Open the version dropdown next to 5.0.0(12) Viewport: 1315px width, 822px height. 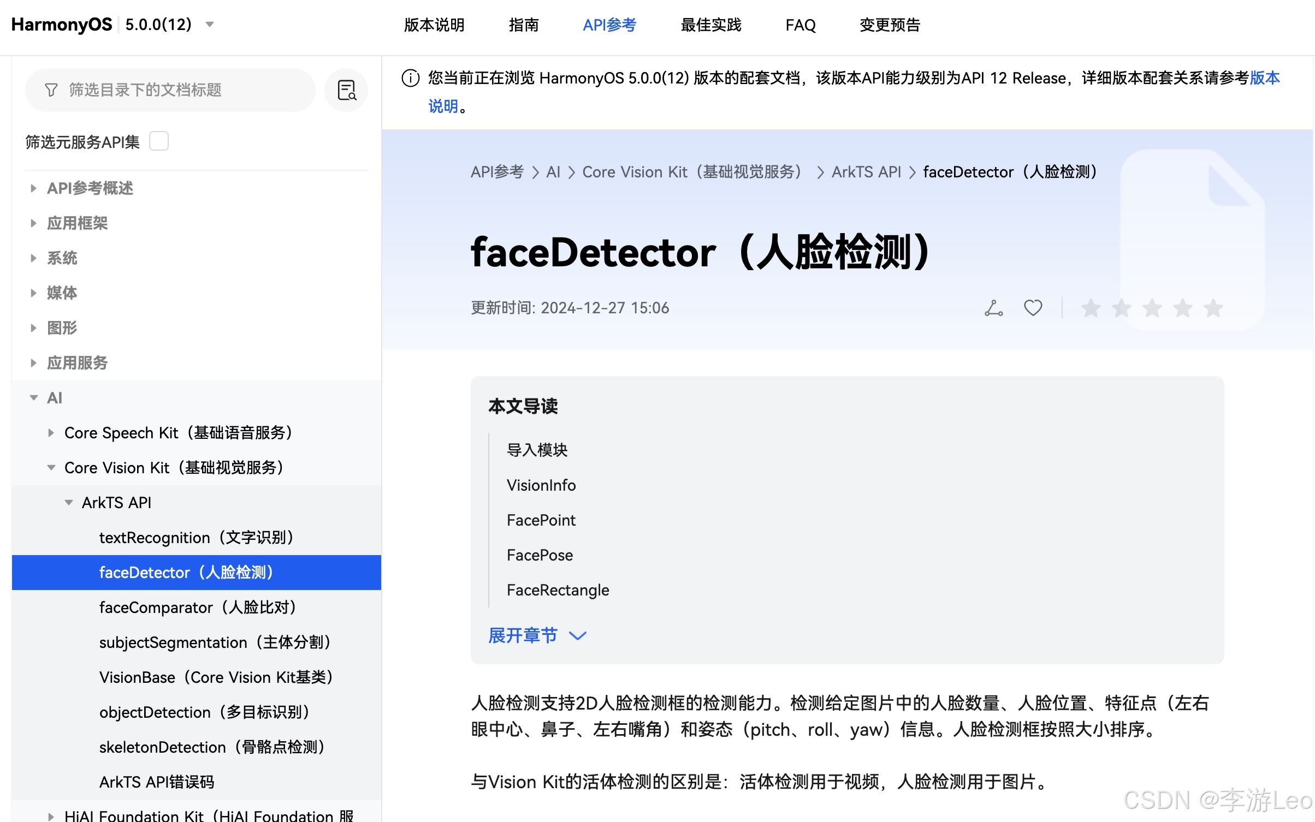(209, 25)
